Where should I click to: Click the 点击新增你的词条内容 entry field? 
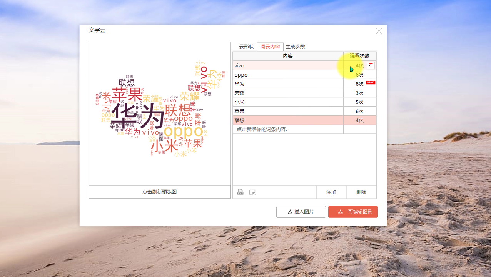pos(288,129)
